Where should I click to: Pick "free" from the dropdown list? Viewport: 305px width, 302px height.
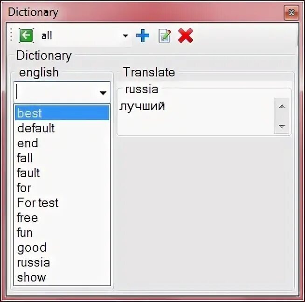tap(62, 218)
